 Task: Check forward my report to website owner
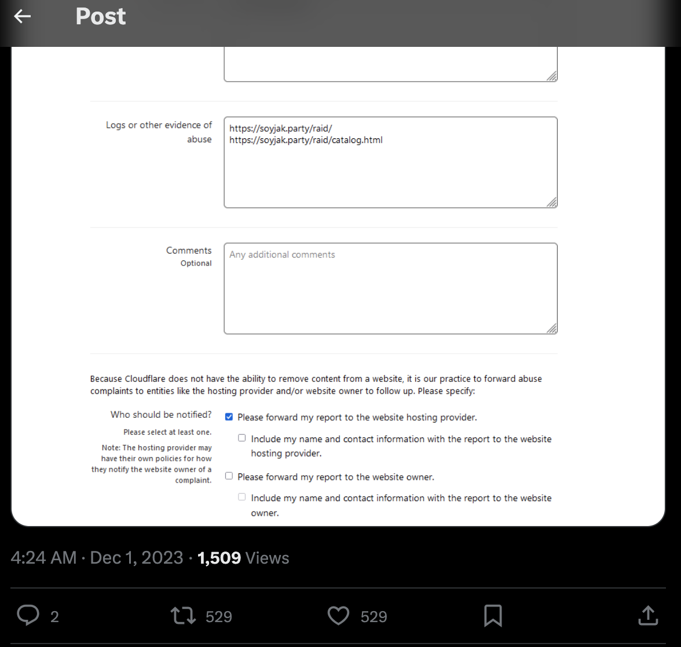229,476
